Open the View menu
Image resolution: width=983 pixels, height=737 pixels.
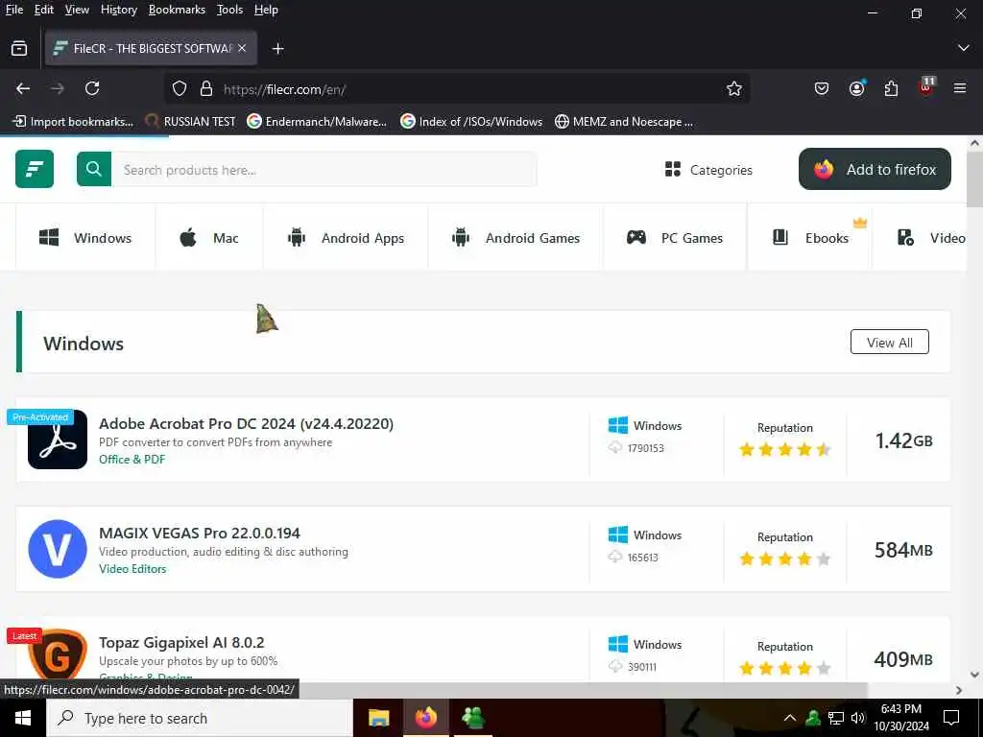pos(77,10)
